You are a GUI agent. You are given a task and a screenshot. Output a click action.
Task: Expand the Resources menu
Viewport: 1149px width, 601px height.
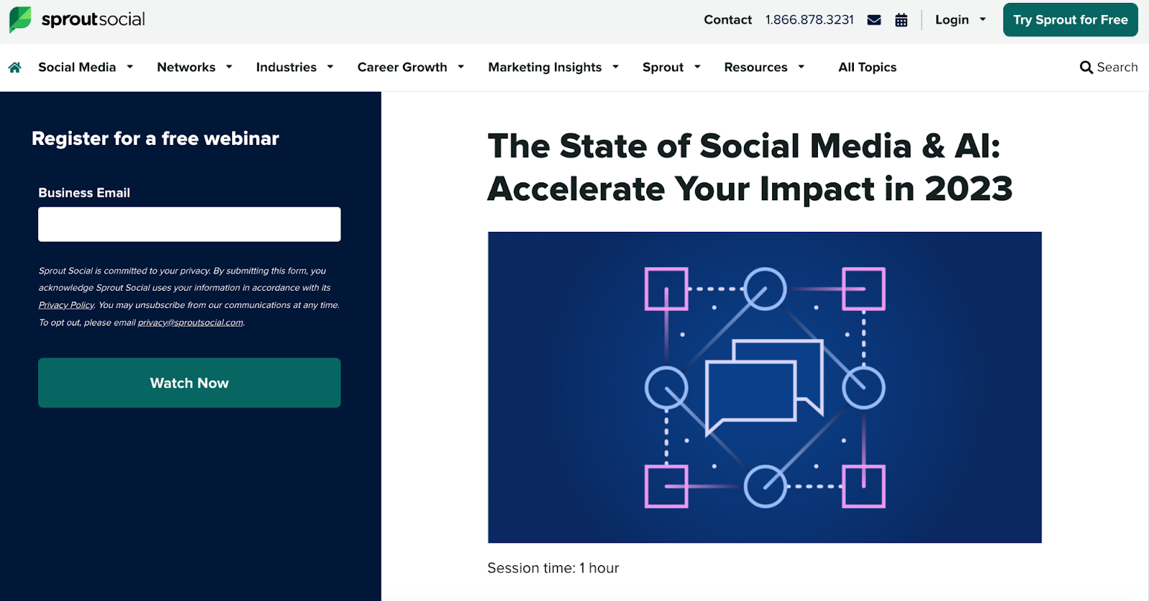(x=764, y=67)
